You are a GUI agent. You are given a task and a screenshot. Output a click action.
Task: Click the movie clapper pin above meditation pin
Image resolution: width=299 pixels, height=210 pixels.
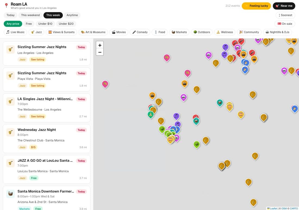(x=152, y=95)
